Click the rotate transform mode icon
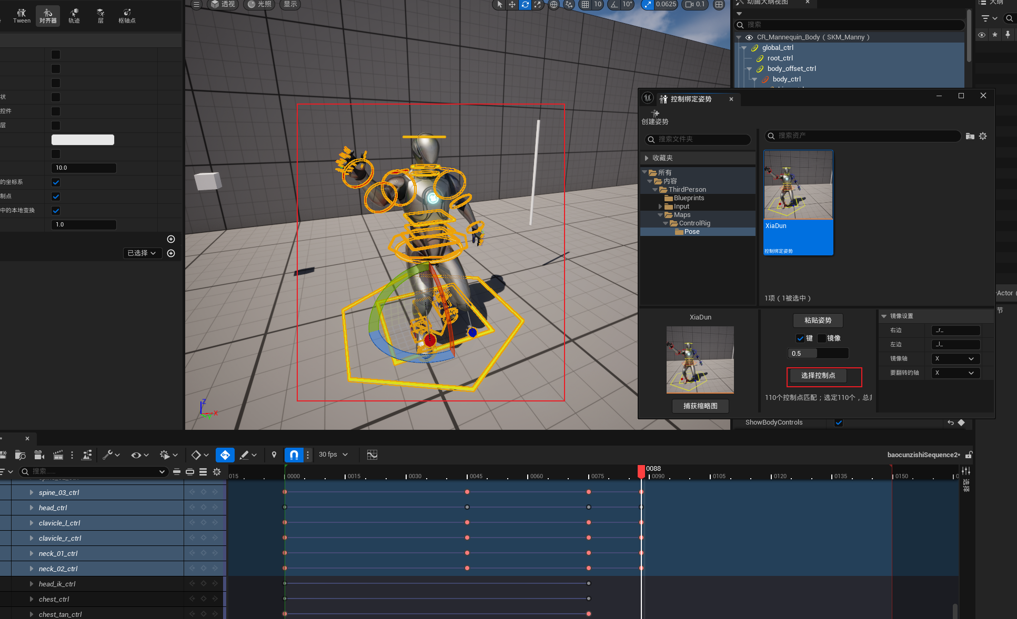The height and width of the screenshot is (619, 1017). [525, 5]
